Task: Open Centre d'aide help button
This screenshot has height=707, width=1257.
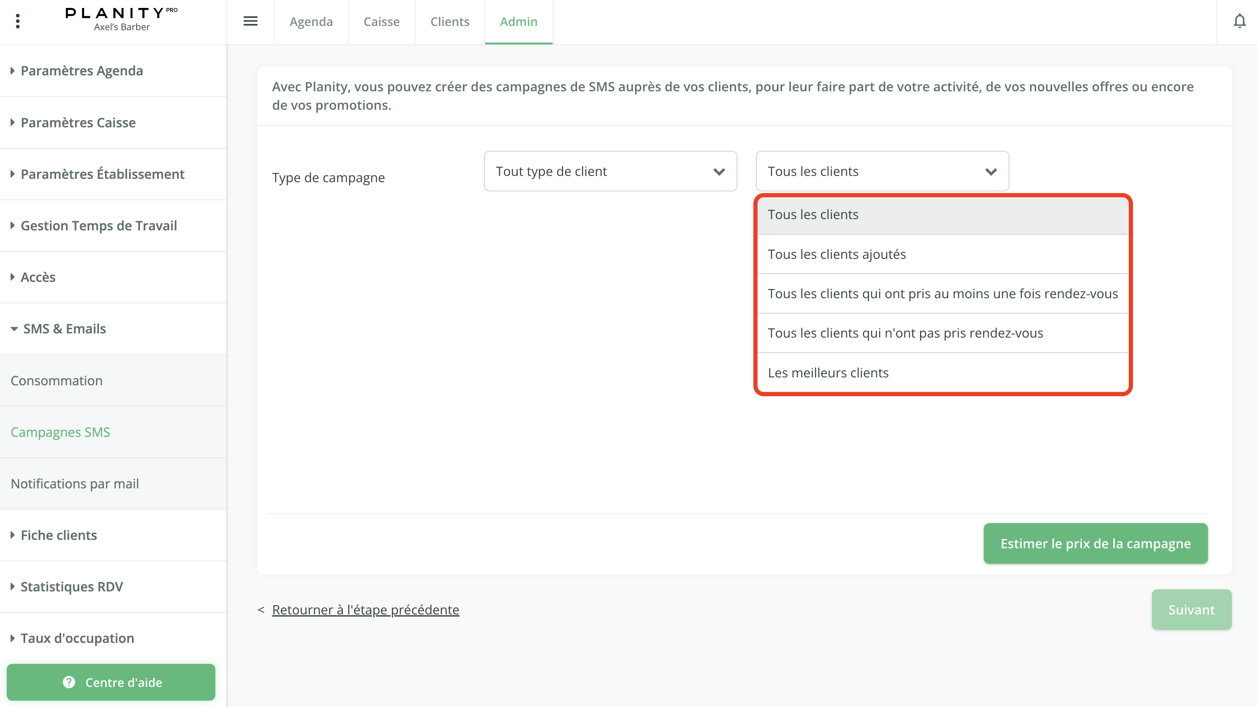Action: 111,682
